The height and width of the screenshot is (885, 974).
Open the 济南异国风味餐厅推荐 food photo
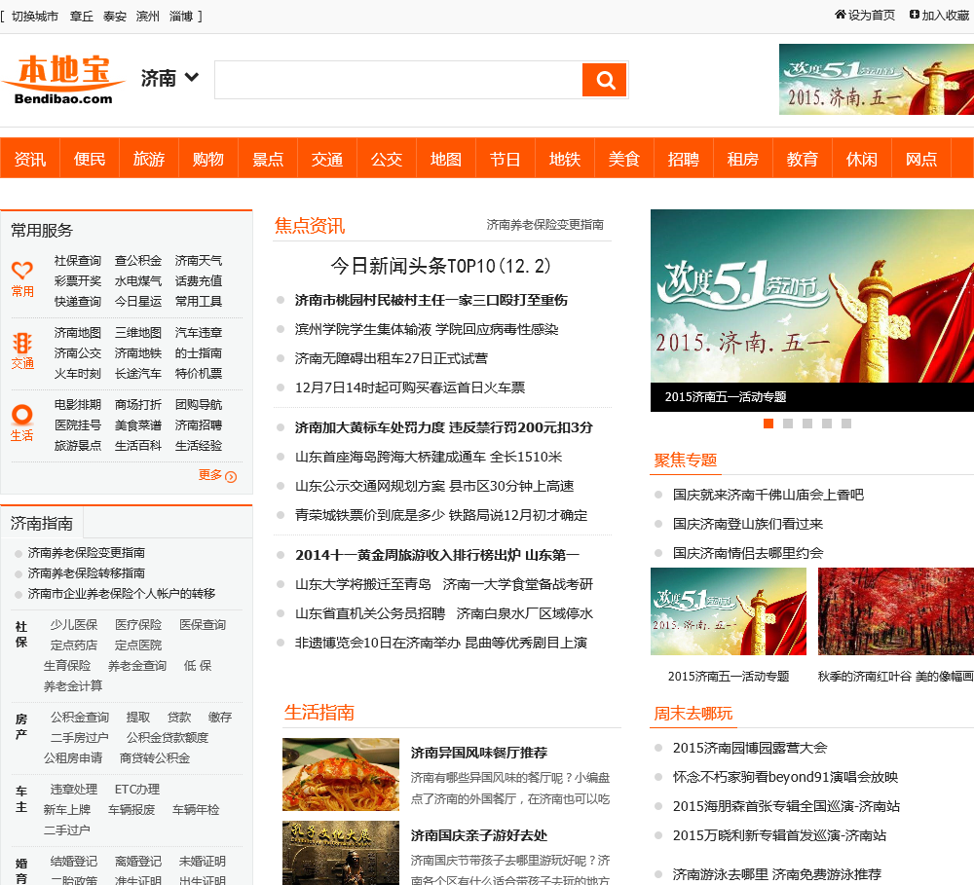point(340,774)
